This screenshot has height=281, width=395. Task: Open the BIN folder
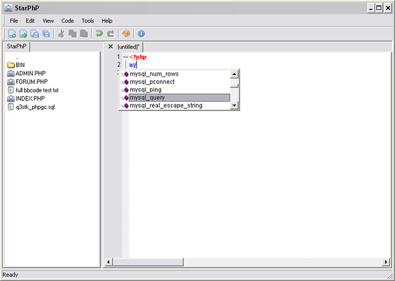pos(20,65)
